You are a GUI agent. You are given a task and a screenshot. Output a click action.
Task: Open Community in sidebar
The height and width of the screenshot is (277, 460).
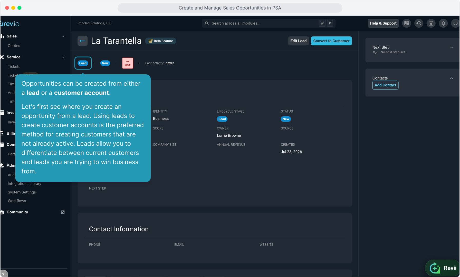(17, 212)
